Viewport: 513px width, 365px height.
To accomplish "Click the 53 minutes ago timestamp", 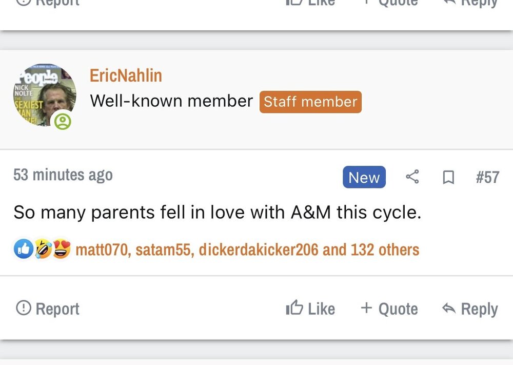I will click(63, 175).
